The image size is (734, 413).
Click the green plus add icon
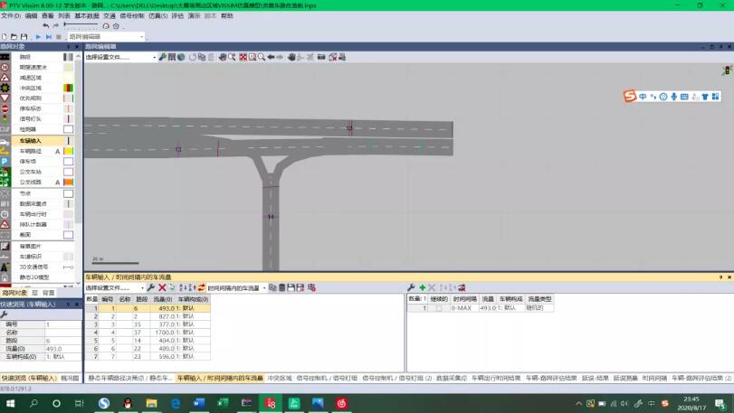(x=423, y=287)
